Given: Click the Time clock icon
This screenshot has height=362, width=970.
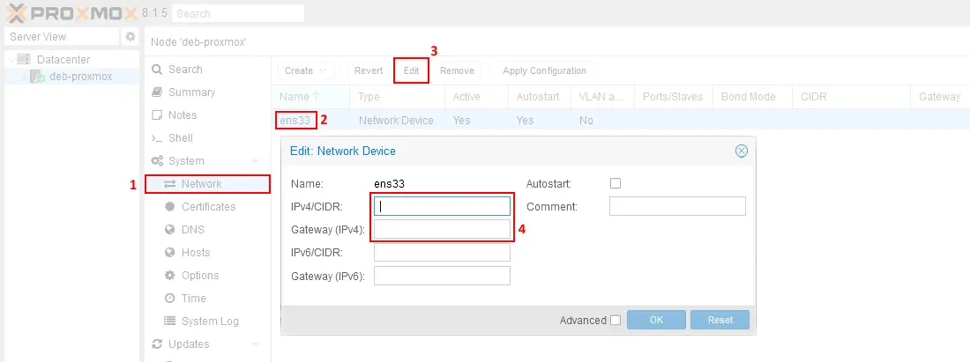Looking at the screenshot, I should pyautogui.click(x=169, y=298).
